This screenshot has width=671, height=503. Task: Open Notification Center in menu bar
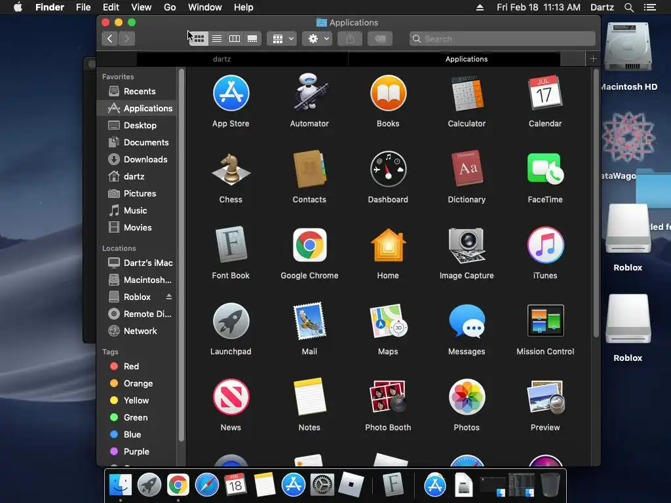click(x=650, y=7)
